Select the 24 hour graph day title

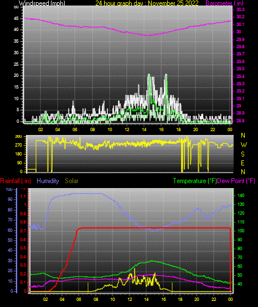(x=147, y=3)
